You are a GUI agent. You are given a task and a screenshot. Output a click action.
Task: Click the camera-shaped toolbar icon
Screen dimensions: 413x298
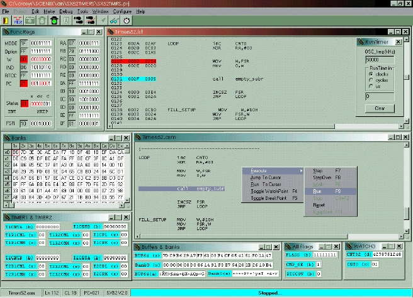30,20
